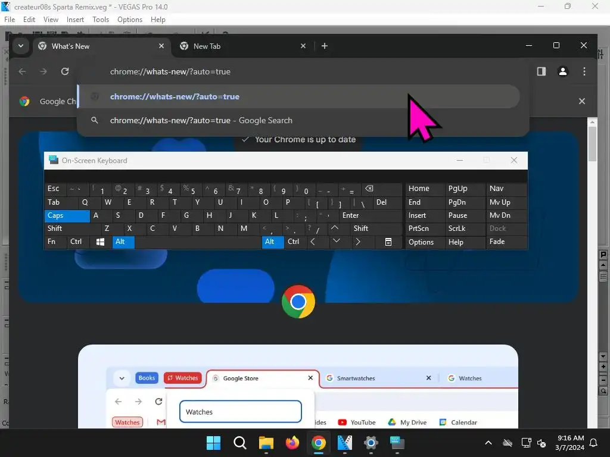
Task: Click the PrtScn key
Action: (x=425, y=228)
